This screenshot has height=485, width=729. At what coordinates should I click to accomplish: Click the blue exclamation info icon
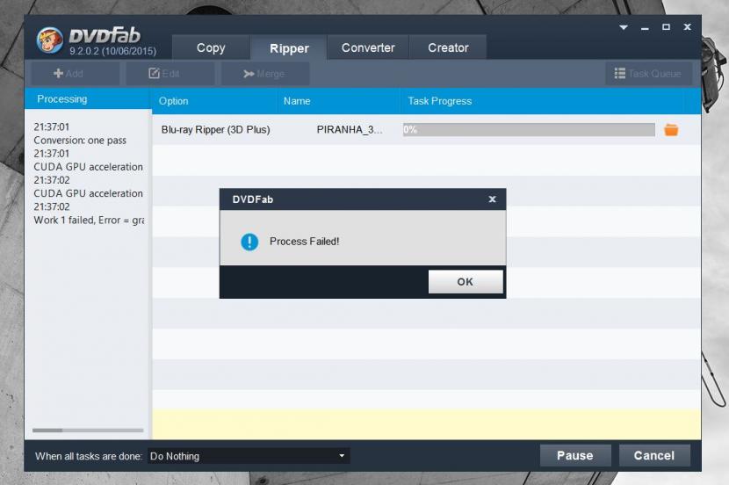249,242
